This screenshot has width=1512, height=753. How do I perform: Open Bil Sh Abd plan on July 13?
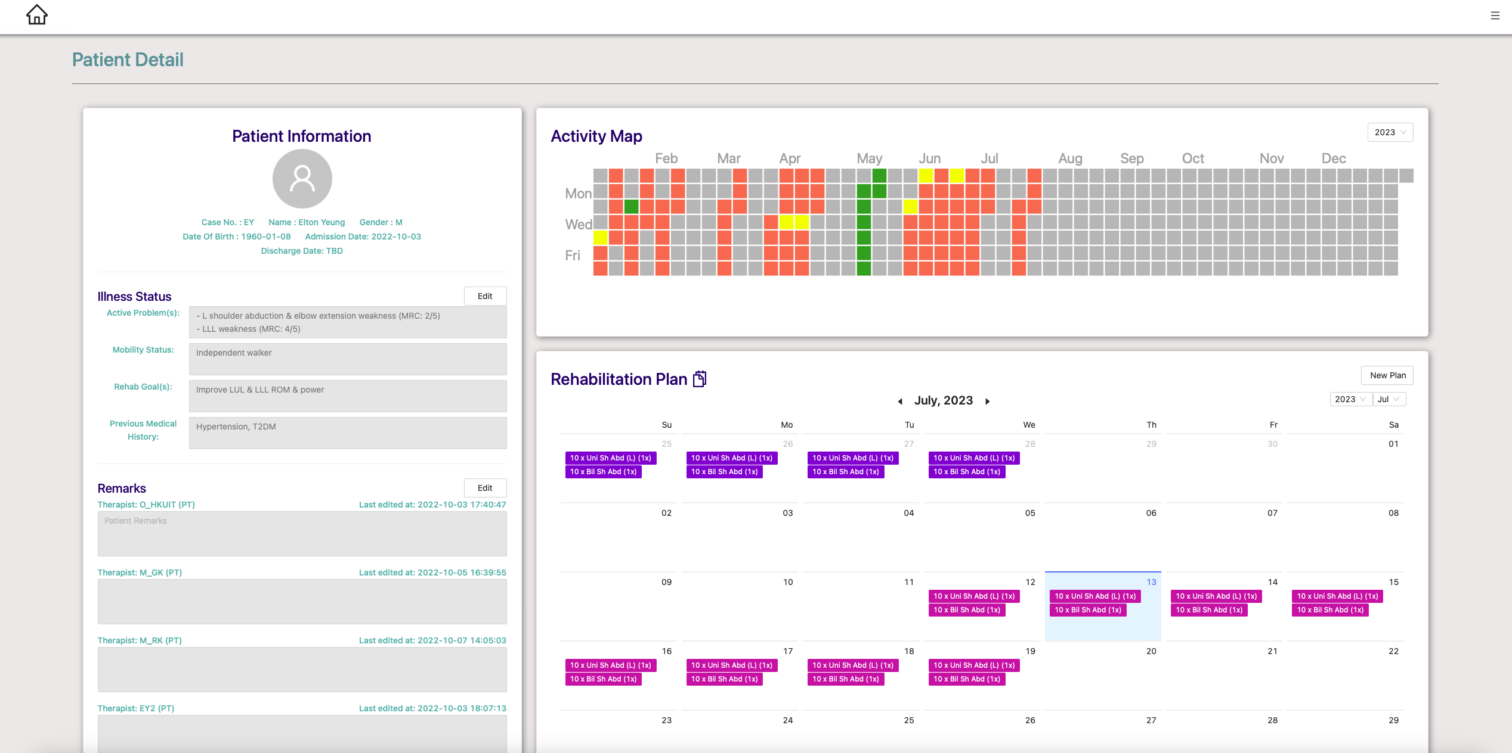click(x=1088, y=610)
